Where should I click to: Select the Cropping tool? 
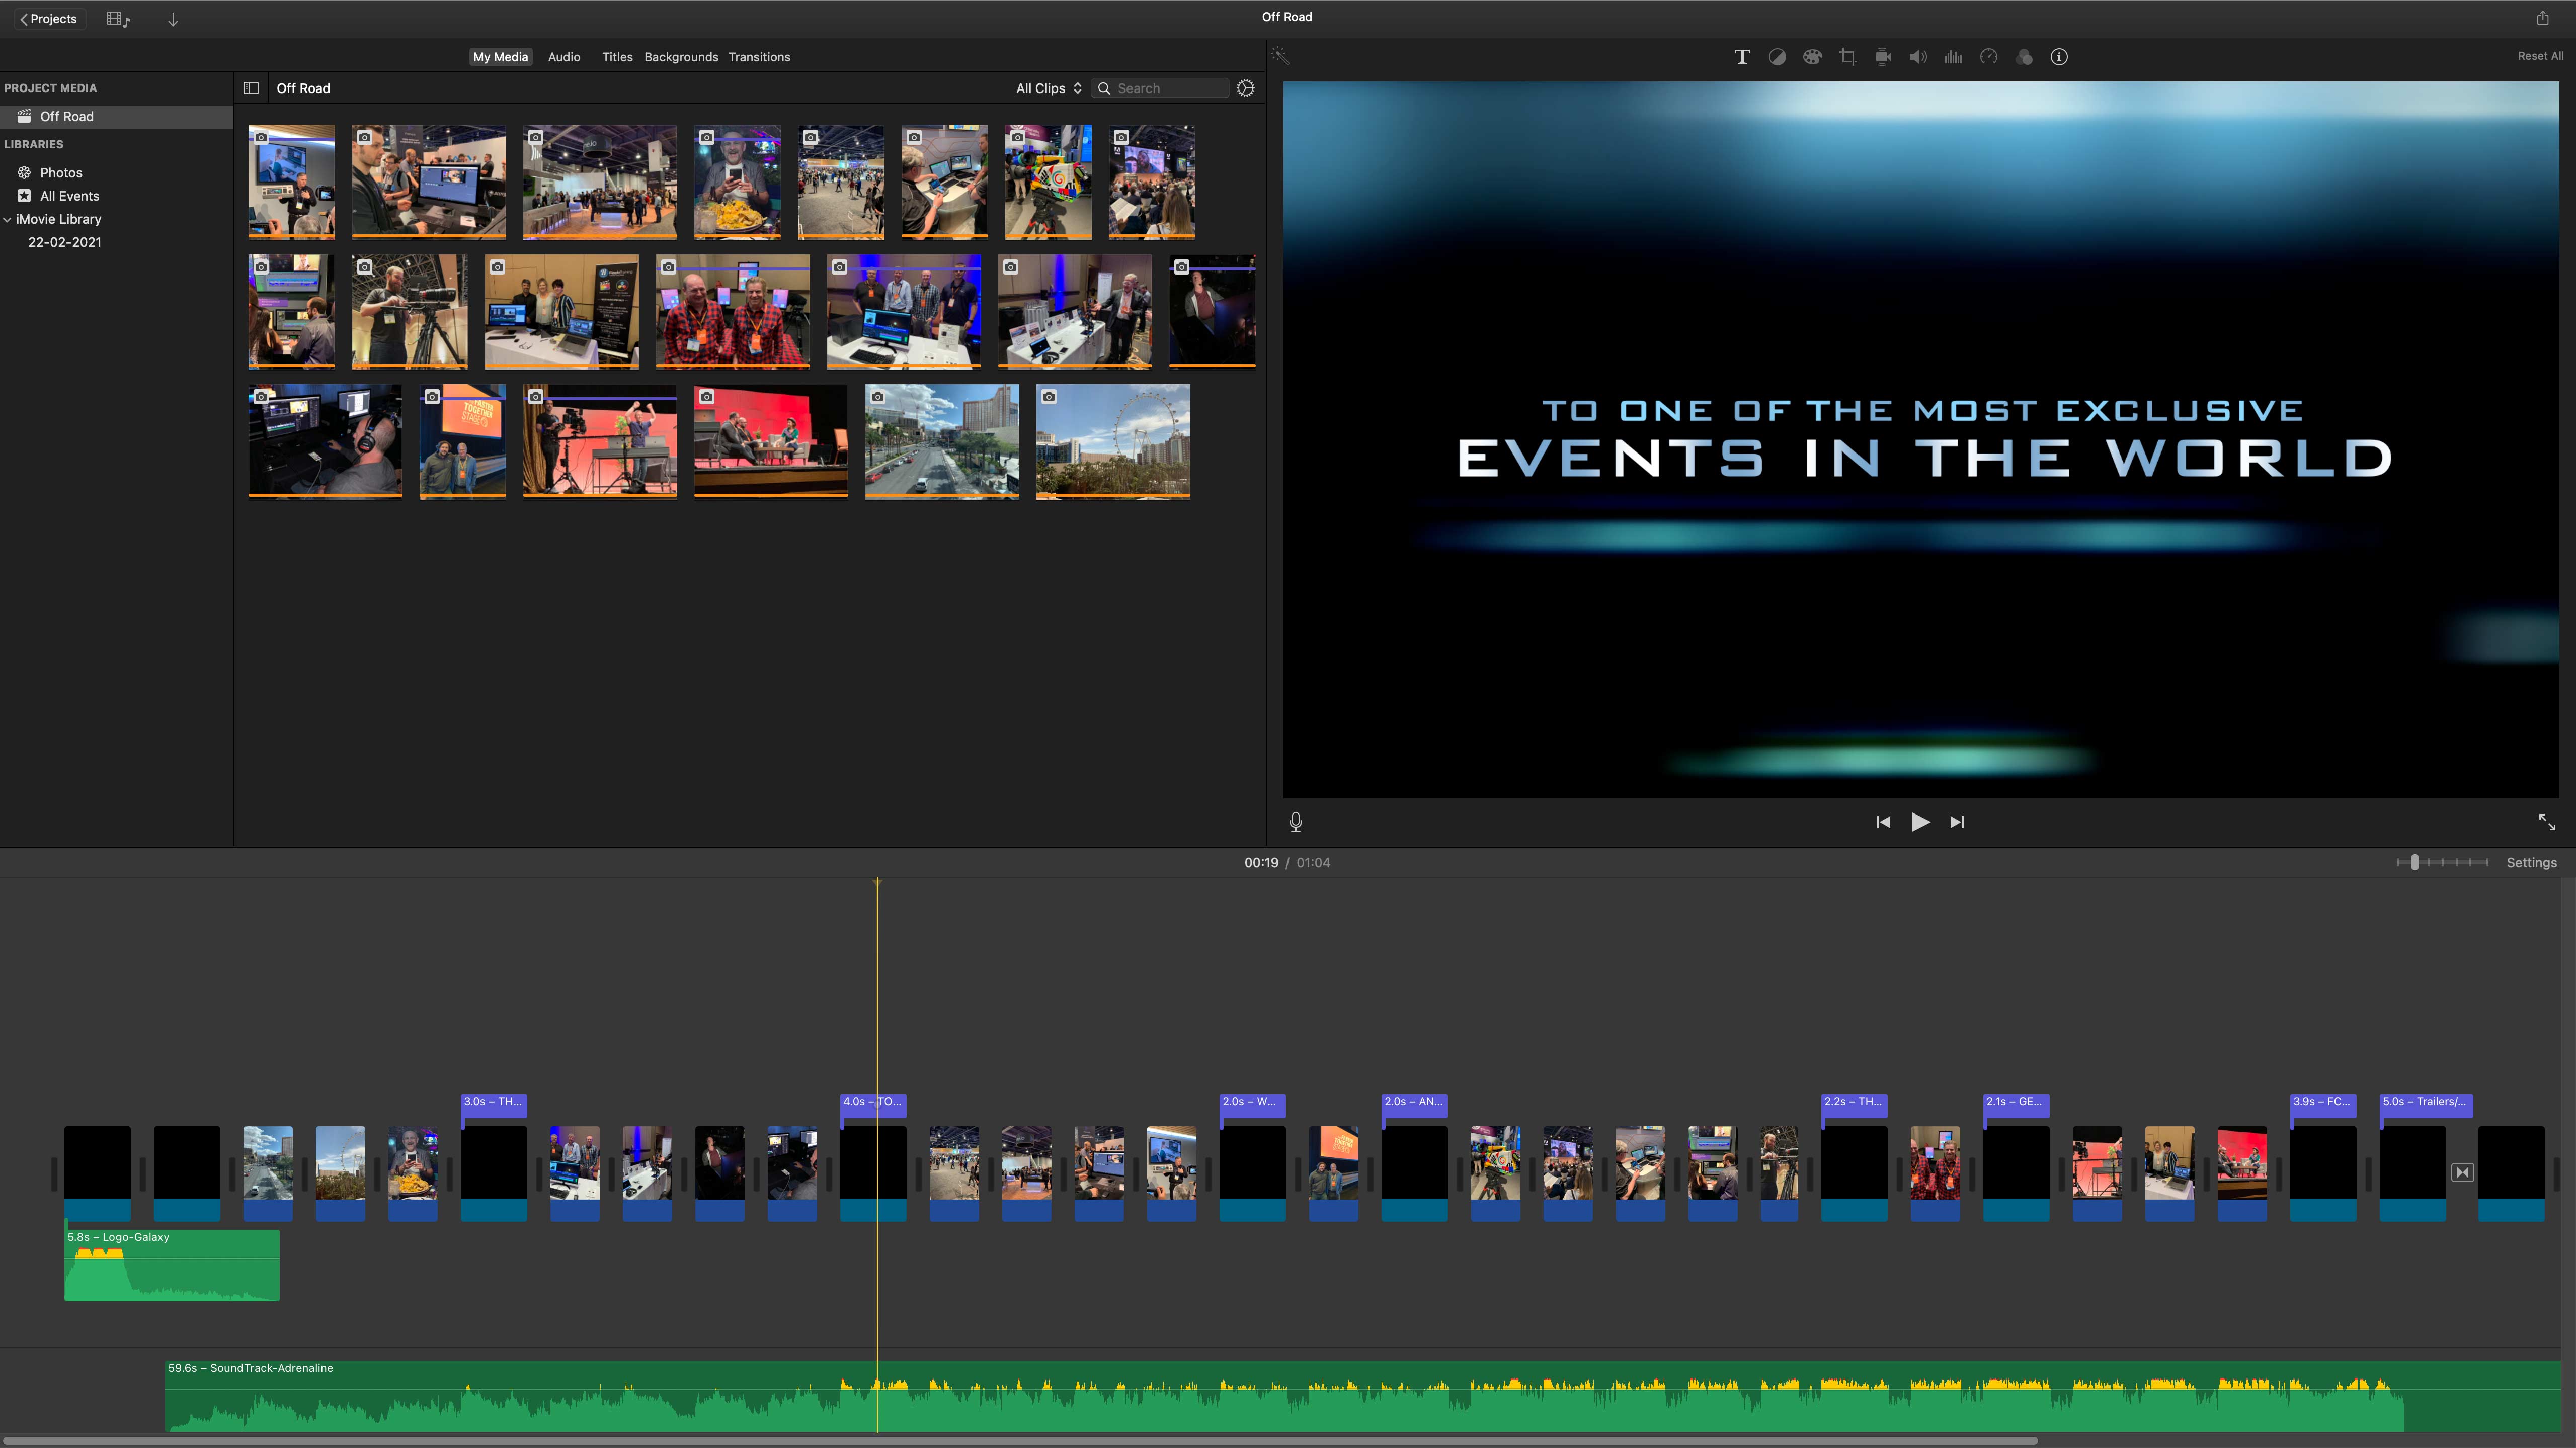pyautogui.click(x=1848, y=57)
